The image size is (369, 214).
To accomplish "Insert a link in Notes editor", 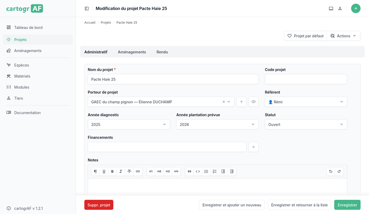I will tap(138, 171).
